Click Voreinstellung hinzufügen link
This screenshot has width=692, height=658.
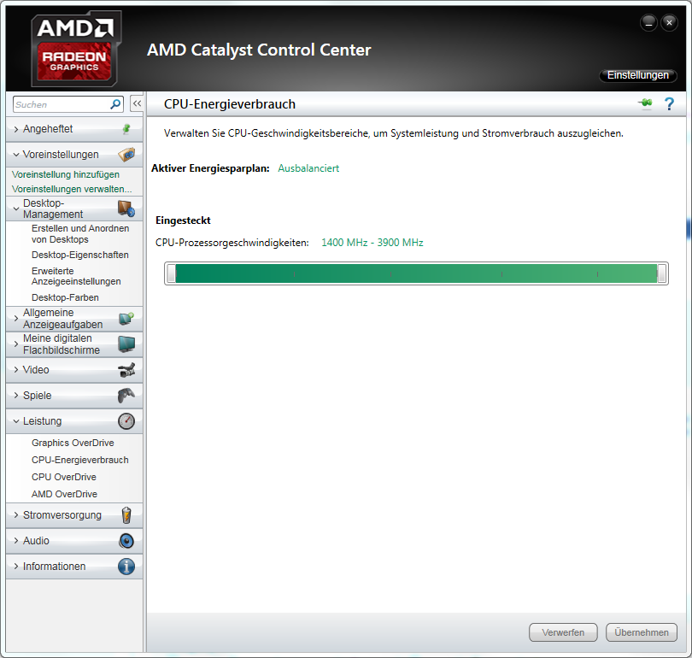(65, 175)
